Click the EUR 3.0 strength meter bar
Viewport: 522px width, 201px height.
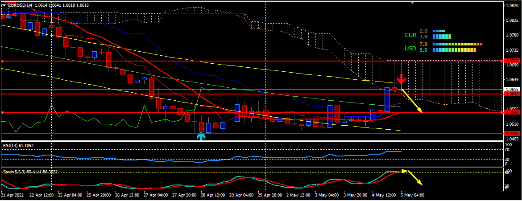click(442, 36)
